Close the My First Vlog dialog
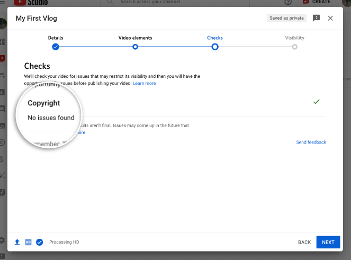This screenshot has width=351, height=260. (330, 18)
